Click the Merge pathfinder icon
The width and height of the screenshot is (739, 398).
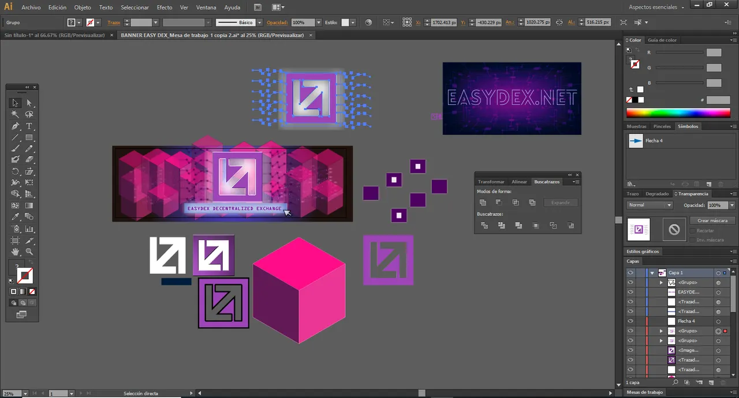pyautogui.click(x=518, y=226)
